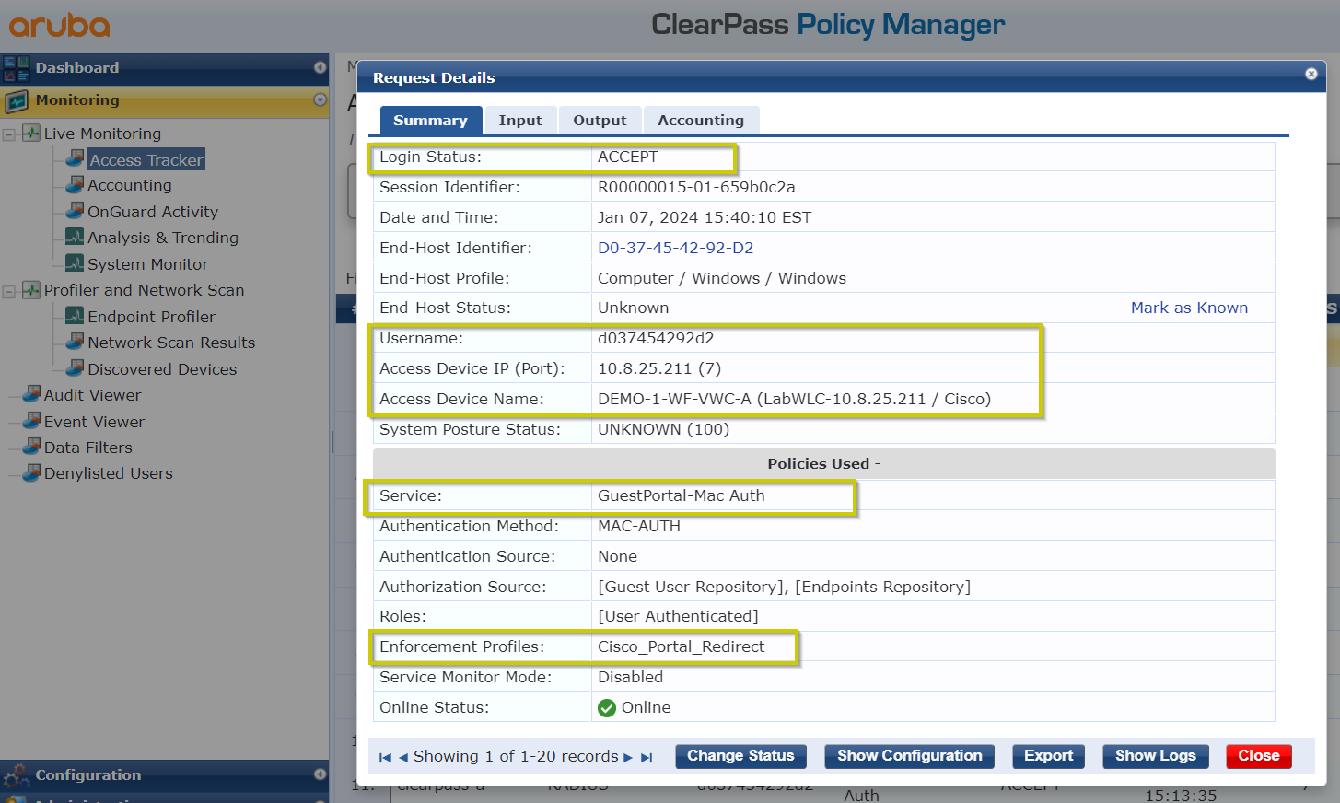Click the Service value GuestPortal-Mac Auth

point(682,495)
